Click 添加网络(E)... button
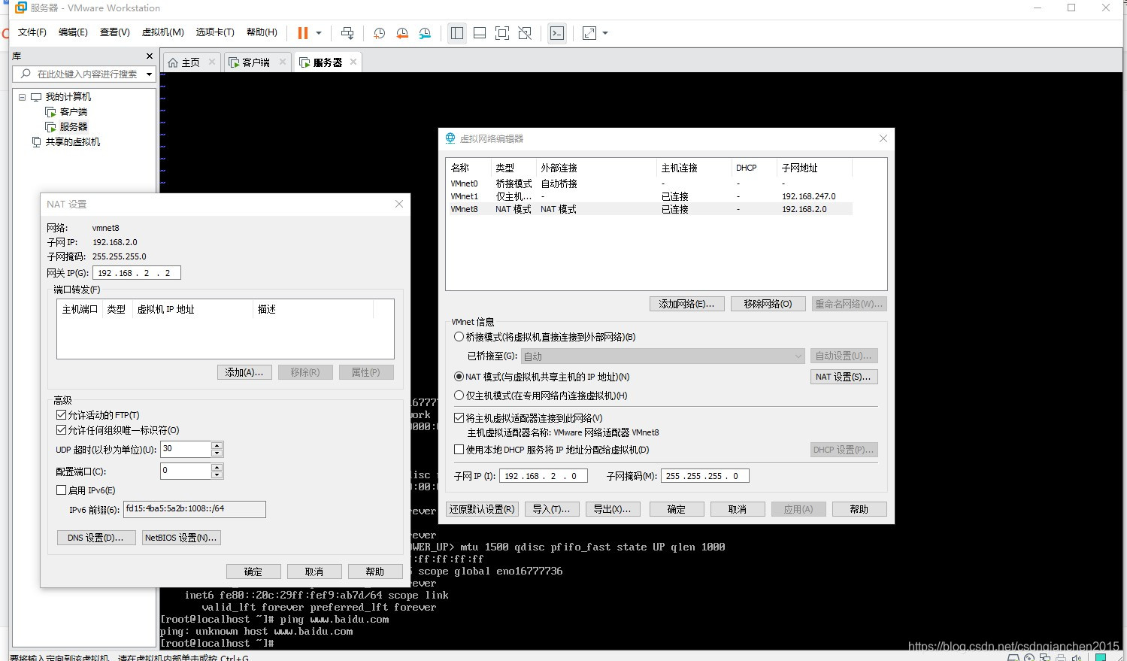 pos(687,304)
